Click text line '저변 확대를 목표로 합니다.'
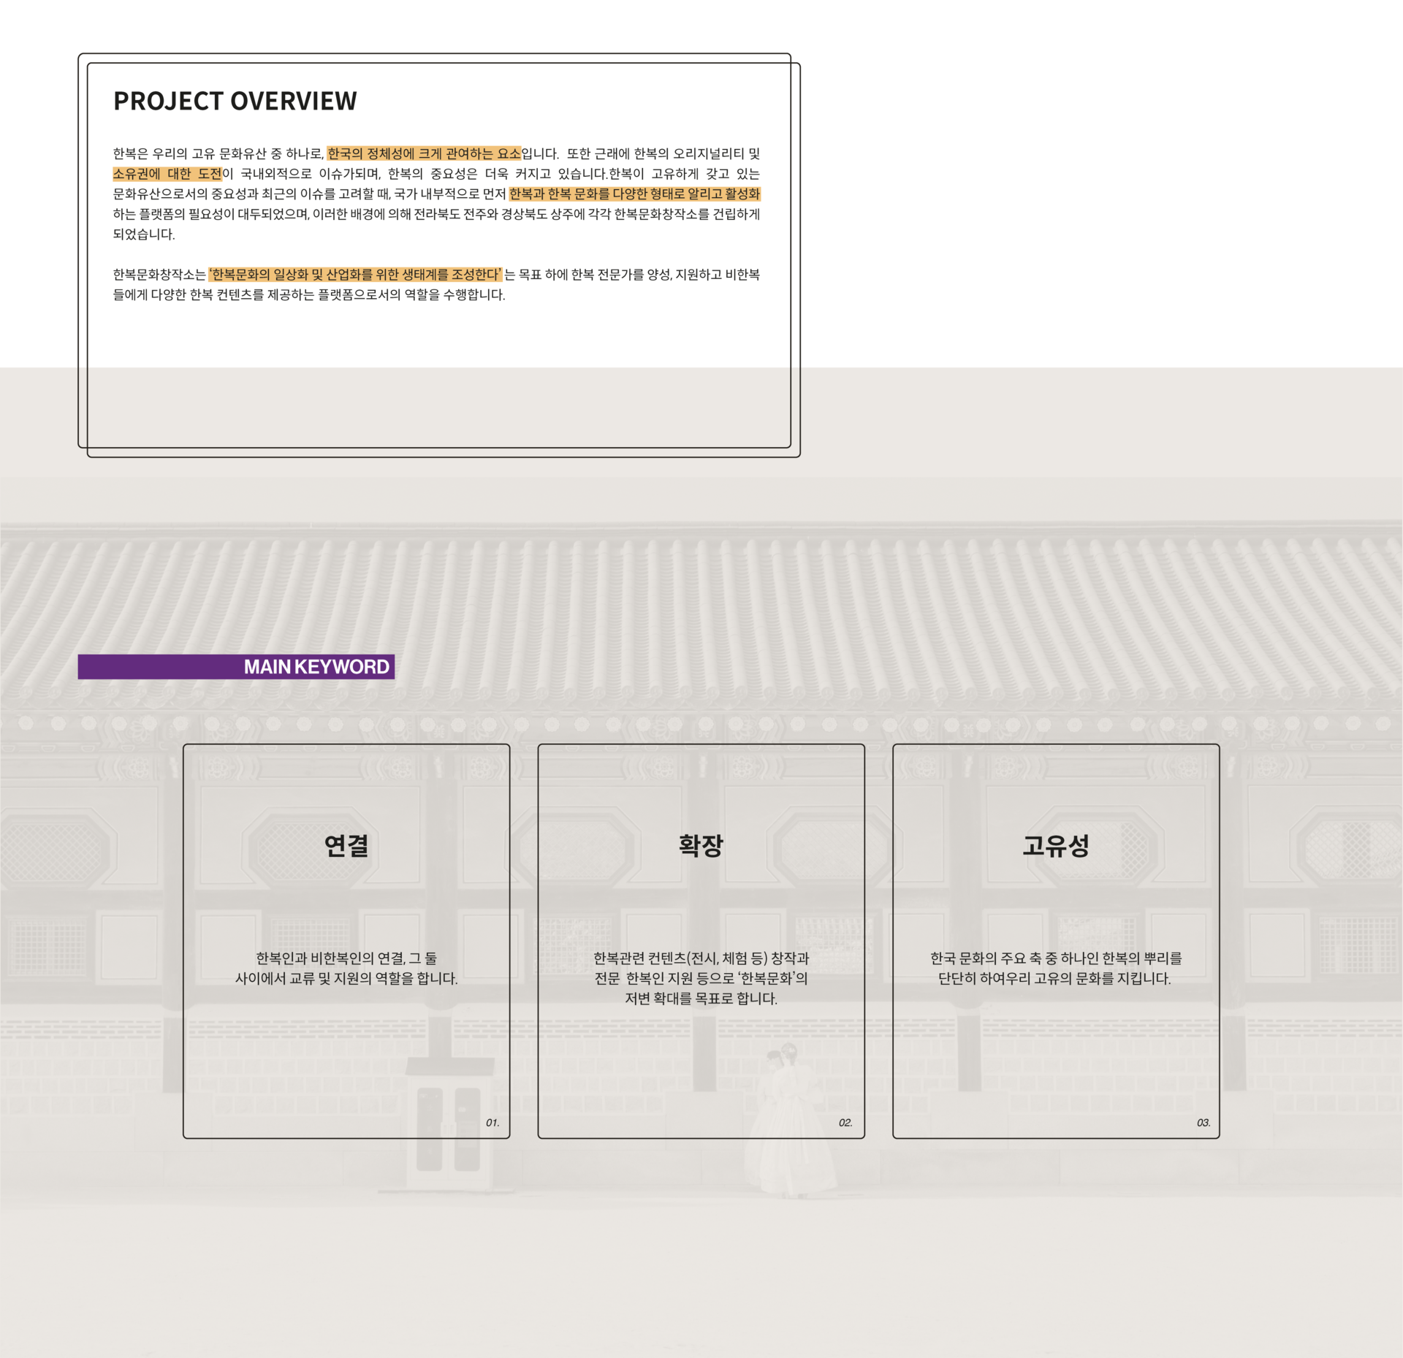This screenshot has height=1358, width=1403. 701,999
